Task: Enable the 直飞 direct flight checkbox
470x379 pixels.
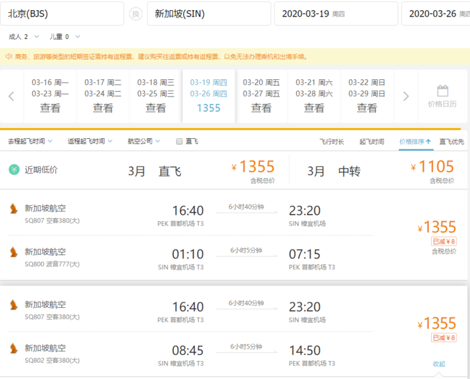Action: 179,142
